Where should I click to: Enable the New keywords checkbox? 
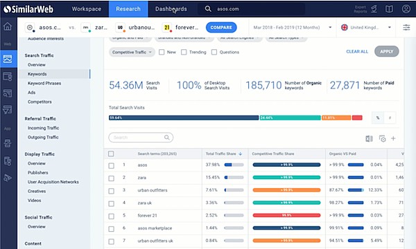[162, 52]
